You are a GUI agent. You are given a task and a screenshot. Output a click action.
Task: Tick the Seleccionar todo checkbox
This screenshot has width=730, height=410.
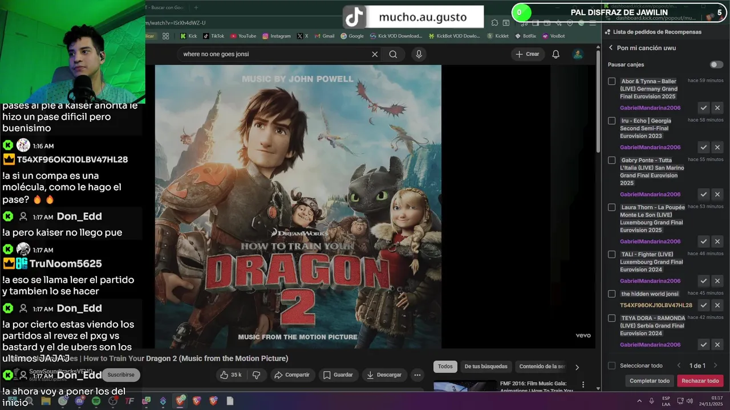click(612, 366)
